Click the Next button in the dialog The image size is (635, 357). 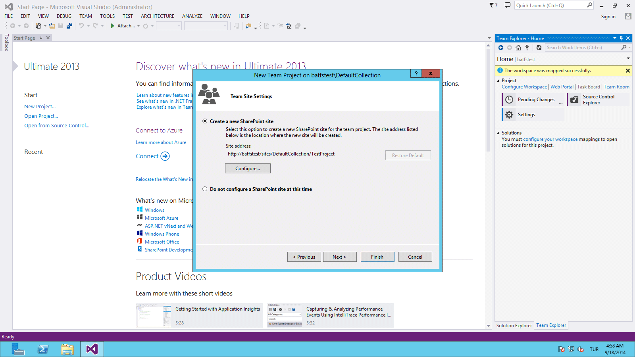(x=339, y=257)
